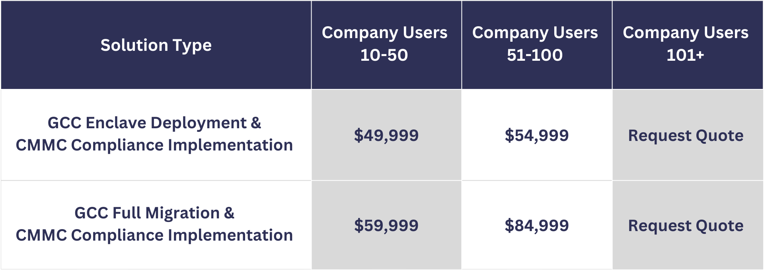Select the $59,999 price
764x270 pixels.
click(x=386, y=226)
